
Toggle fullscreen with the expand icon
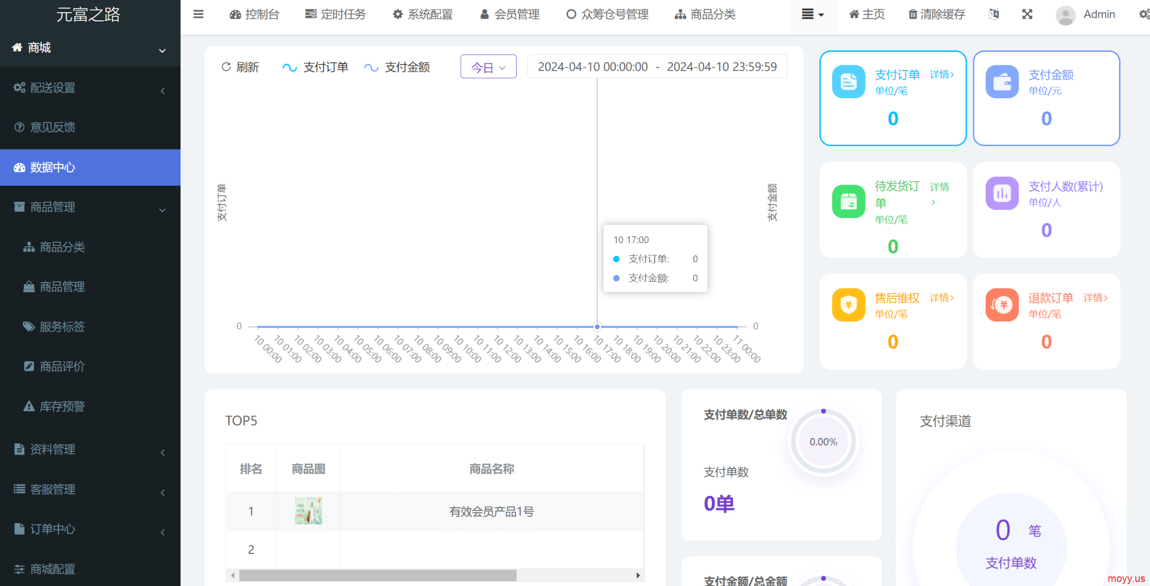coord(1027,14)
